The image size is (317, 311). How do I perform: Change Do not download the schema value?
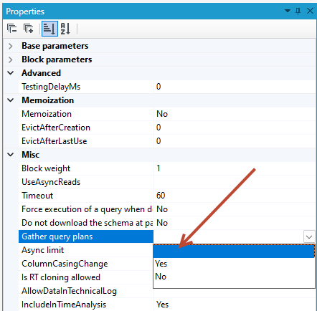pos(235,223)
